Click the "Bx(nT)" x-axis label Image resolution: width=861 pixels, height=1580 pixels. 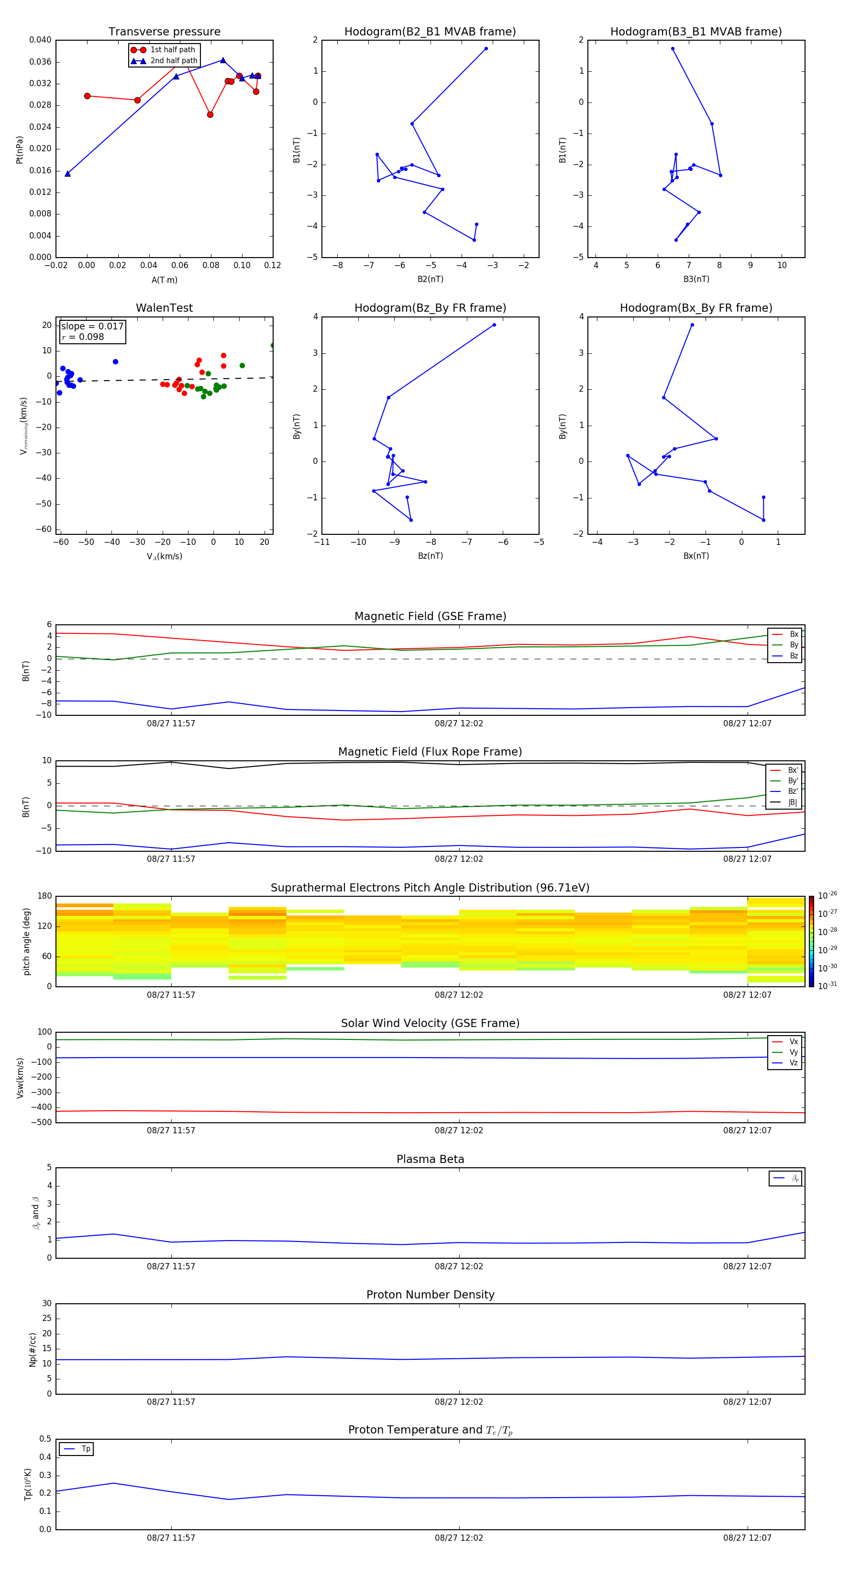(696, 556)
